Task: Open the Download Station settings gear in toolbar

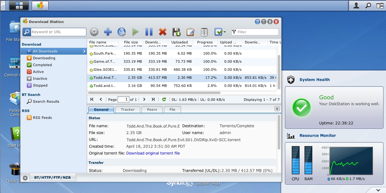Action: pyautogui.click(x=94, y=32)
